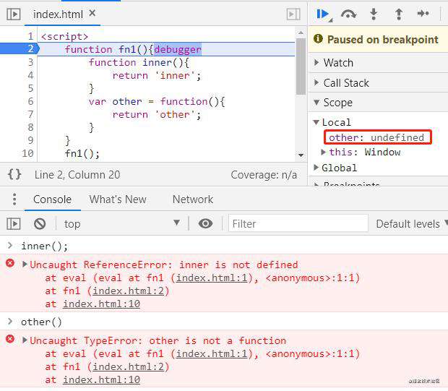This screenshot has height=391, width=448.
Task: Open index.html:10 link in ReferenceError trace
Action: [x=101, y=304]
